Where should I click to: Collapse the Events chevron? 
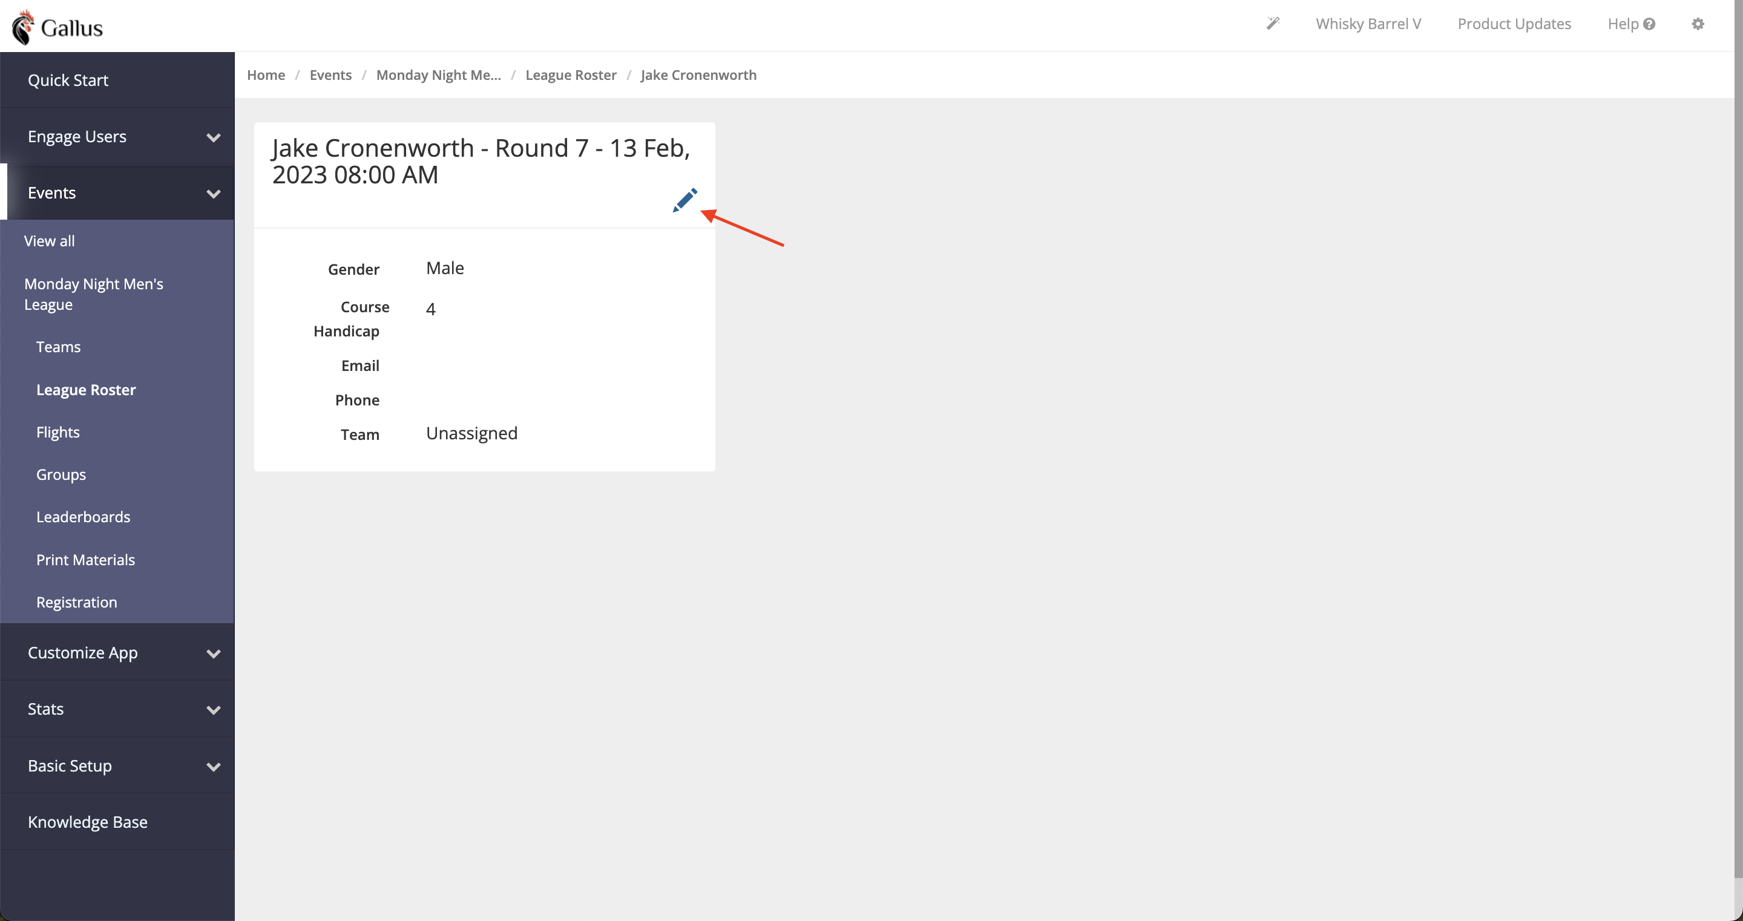(213, 194)
